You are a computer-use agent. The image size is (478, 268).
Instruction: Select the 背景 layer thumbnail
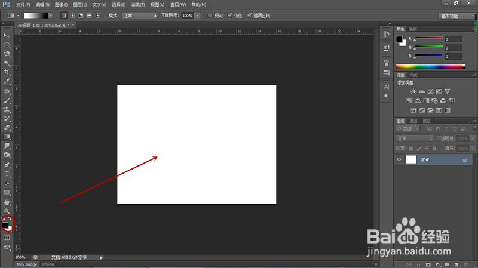pos(411,159)
